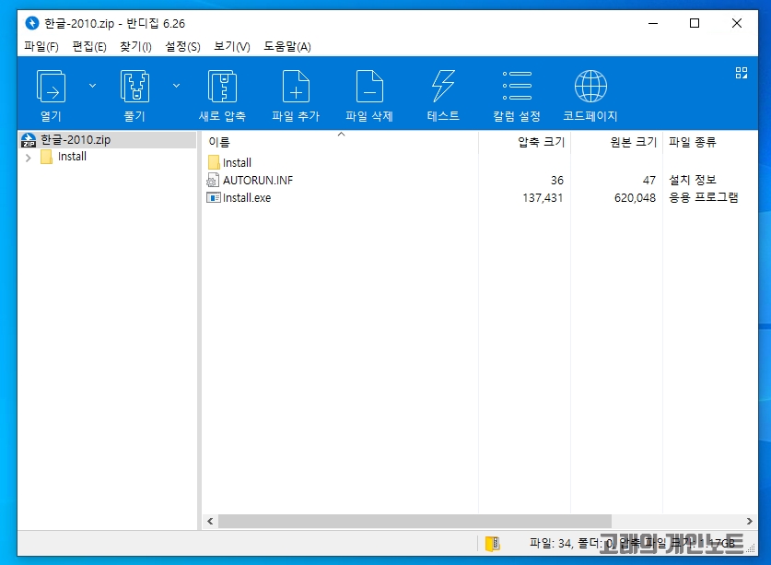
Task: Click compressed size 137,431 of Install.exe
Action: [x=543, y=198]
